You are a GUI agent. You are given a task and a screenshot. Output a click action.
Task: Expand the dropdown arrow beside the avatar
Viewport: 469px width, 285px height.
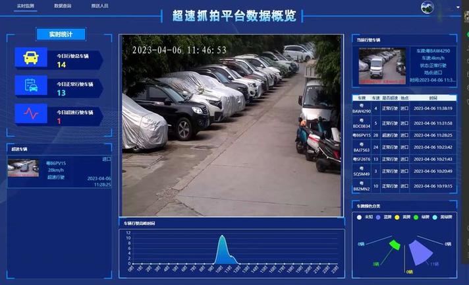click(458, 7)
